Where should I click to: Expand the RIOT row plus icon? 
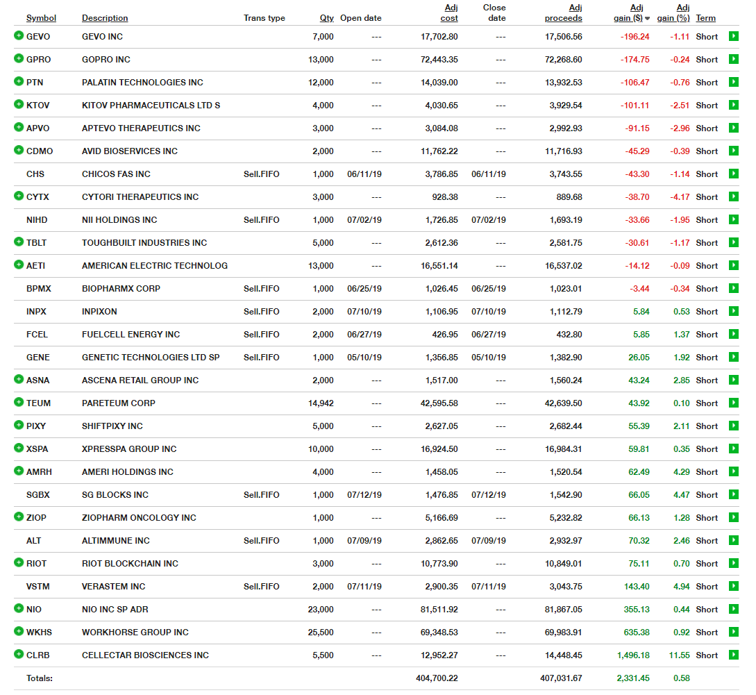point(19,562)
